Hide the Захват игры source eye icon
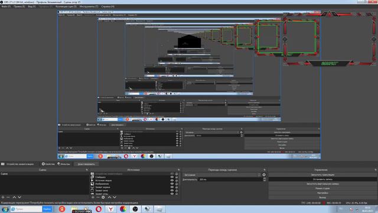Image resolution: width=378 pixels, height=213 pixels. 172,193
